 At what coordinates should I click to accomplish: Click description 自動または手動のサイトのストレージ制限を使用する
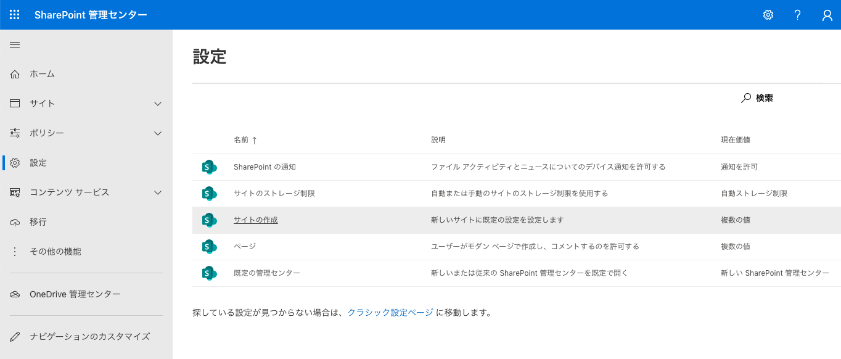(520, 194)
